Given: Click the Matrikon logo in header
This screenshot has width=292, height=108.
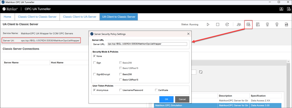Looking at the screenshot, I should click(10, 9).
